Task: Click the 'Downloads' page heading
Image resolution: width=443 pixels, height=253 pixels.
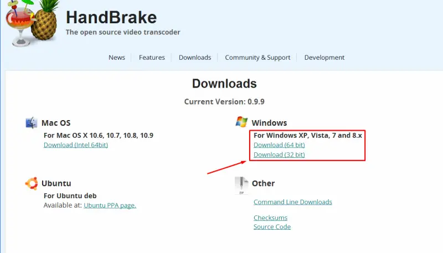Action: [224, 84]
